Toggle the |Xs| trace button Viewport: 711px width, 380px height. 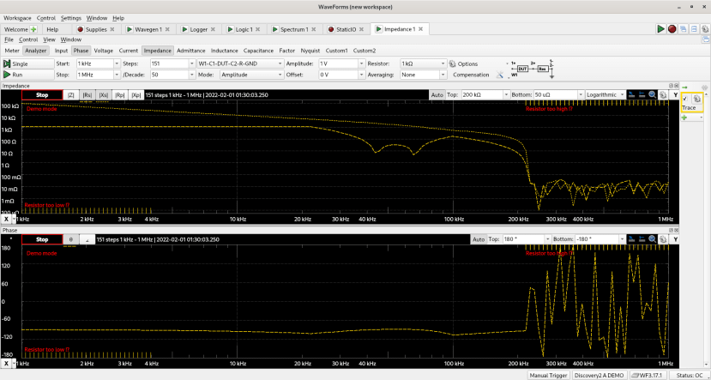[x=104, y=94]
